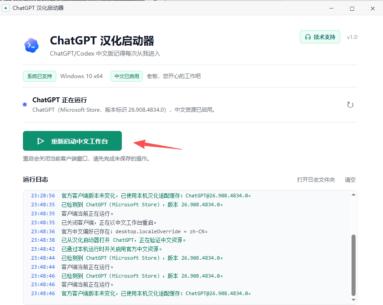Click the purple running status dot
383x305 pixels.
tap(25, 105)
